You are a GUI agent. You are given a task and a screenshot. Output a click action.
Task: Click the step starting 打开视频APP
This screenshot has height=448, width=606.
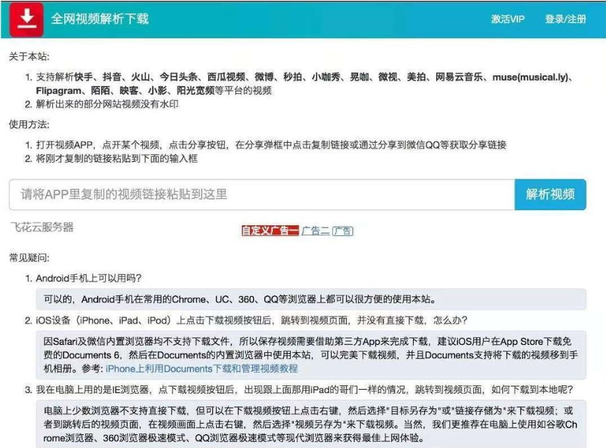tap(271, 145)
